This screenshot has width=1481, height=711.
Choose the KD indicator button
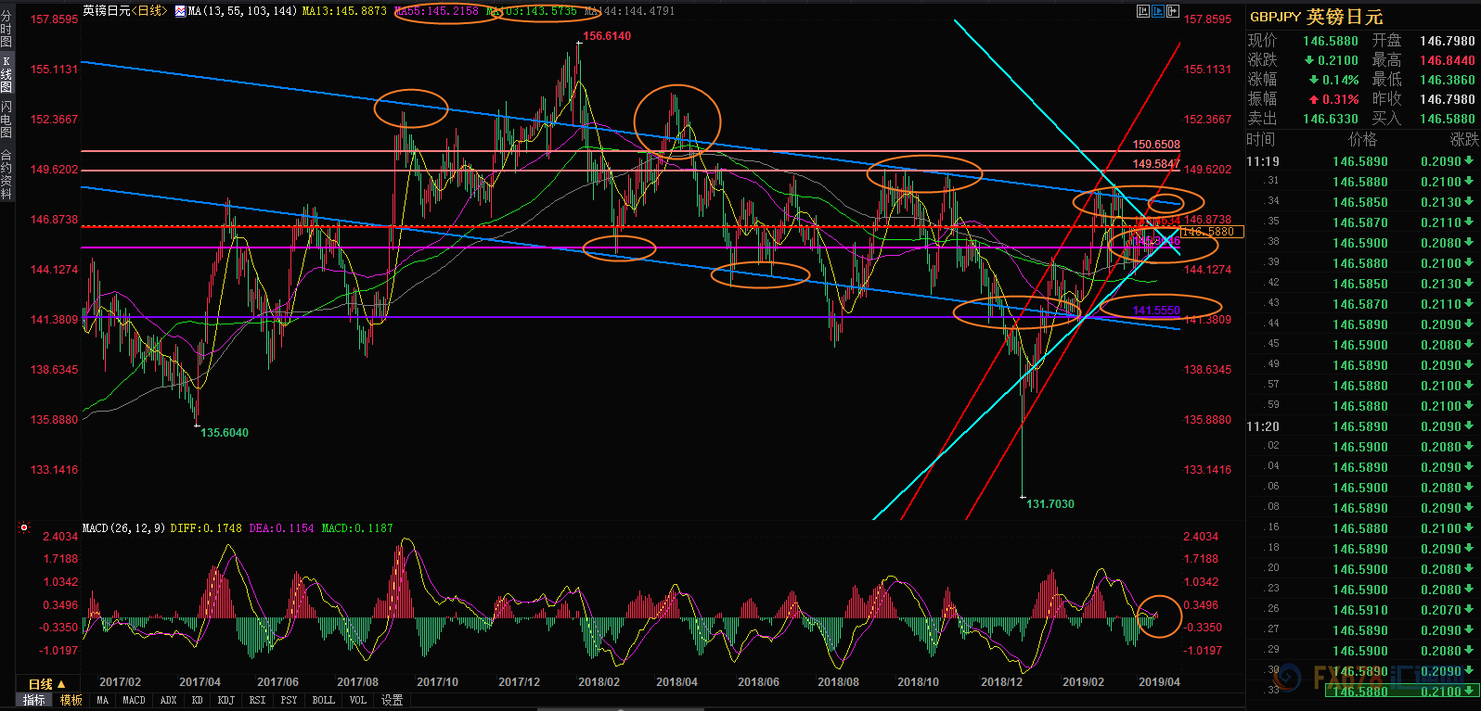pyautogui.click(x=197, y=700)
